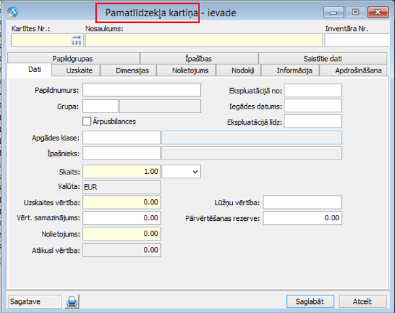Open the Papildgrupas tab
This screenshot has width=395, height=313.
pos(73,59)
